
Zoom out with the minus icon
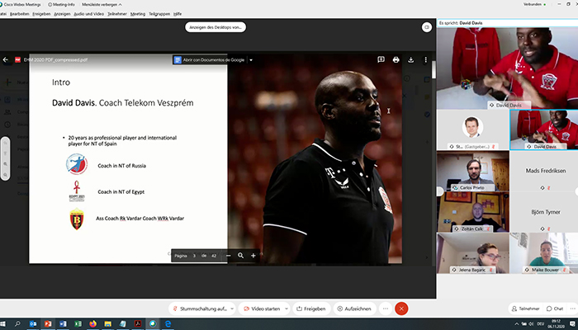tap(229, 256)
